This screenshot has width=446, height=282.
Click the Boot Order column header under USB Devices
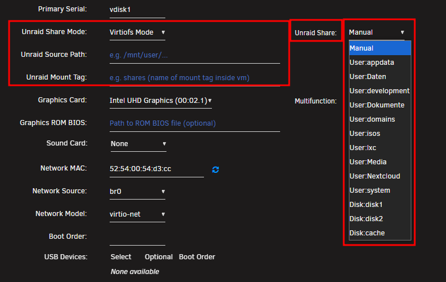(x=197, y=256)
